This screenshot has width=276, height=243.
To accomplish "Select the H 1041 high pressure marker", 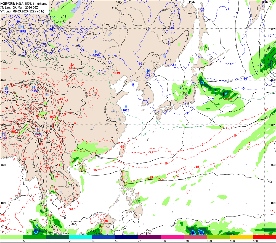I will tap(7, 90).
